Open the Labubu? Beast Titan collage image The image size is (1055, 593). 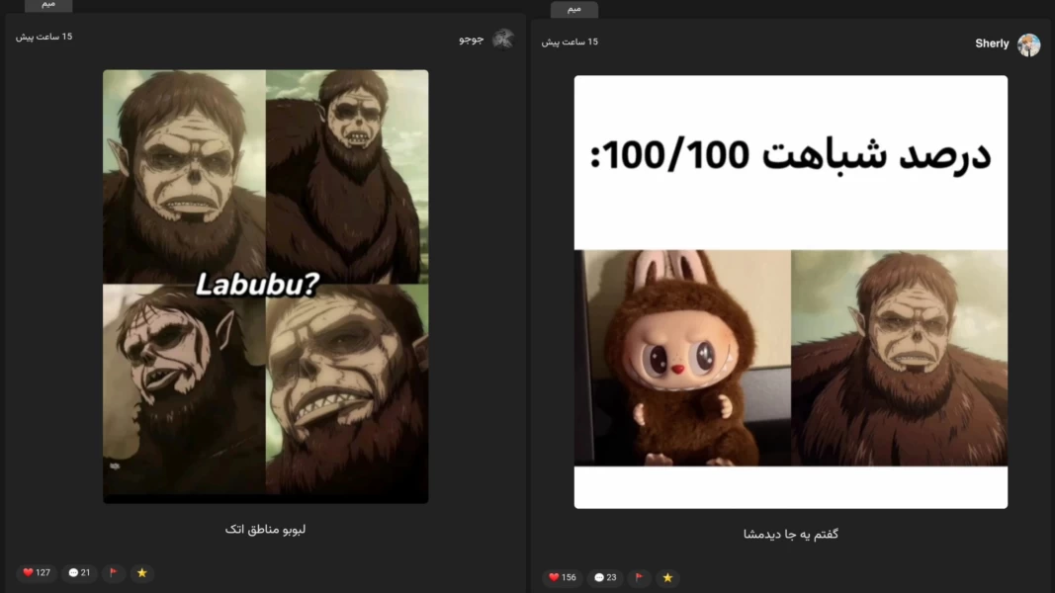(x=266, y=287)
